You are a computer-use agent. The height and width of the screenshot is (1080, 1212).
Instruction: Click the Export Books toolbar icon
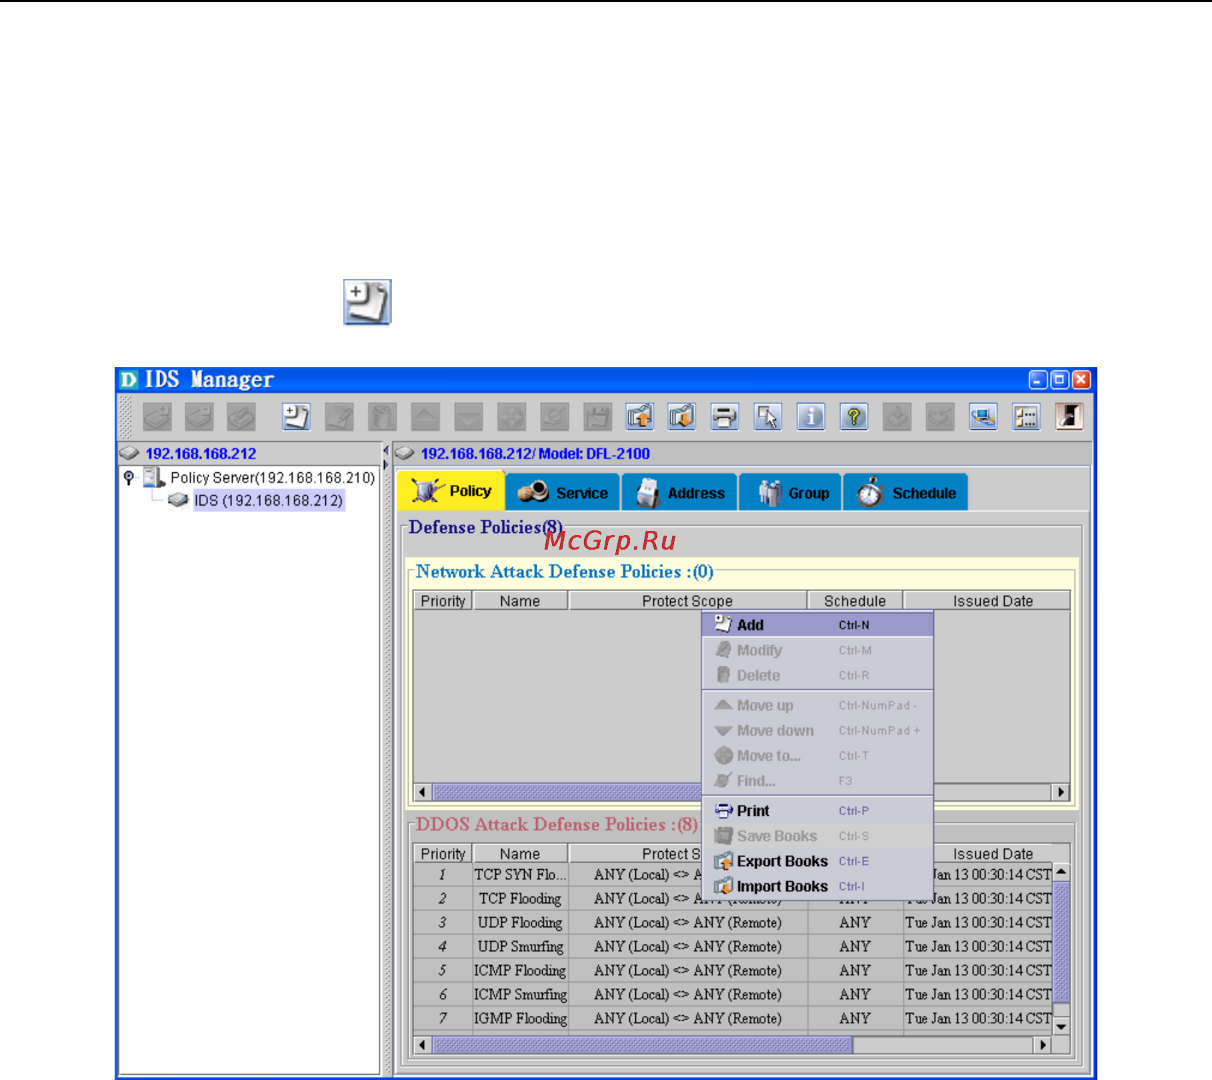pyautogui.click(x=640, y=418)
